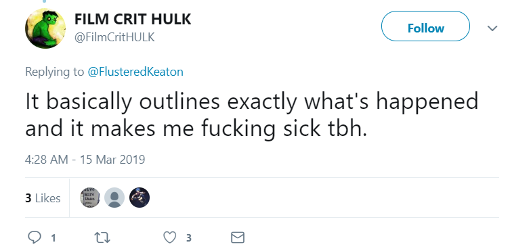
Task: Open the green Hulk profile avatar
Action: pyautogui.click(x=45, y=28)
